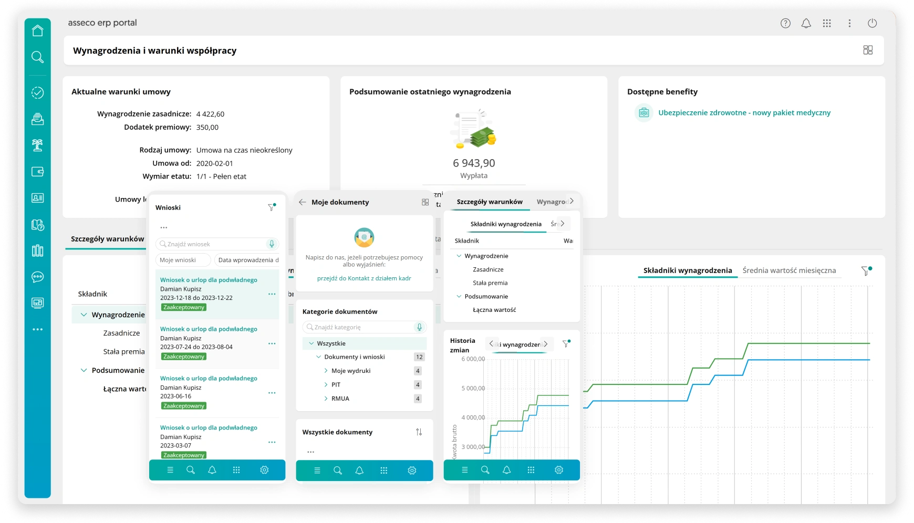The width and height of the screenshot is (914, 523).
Task: Click the chat bubble sidebar icon
Action: tap(37, 277)
